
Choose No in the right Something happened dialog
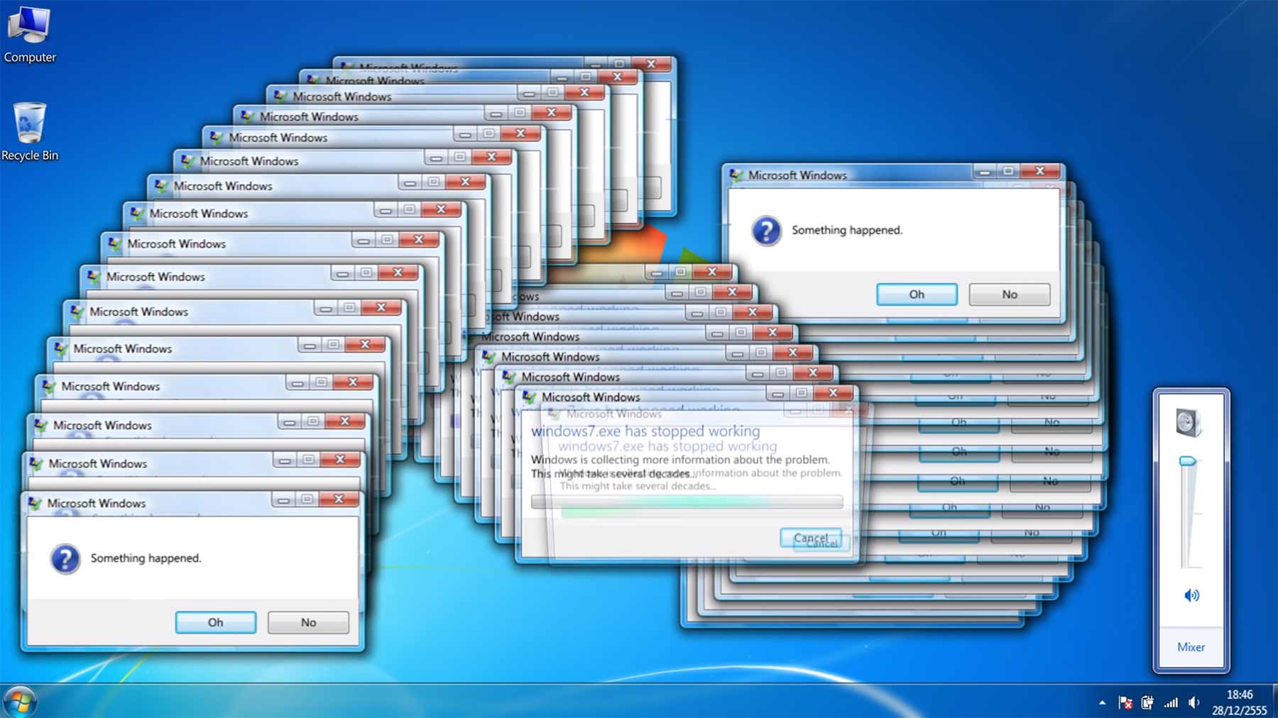click(1009, 294)
